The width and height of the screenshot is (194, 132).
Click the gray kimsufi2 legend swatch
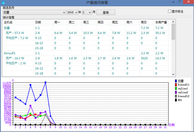tap(176, 96)
